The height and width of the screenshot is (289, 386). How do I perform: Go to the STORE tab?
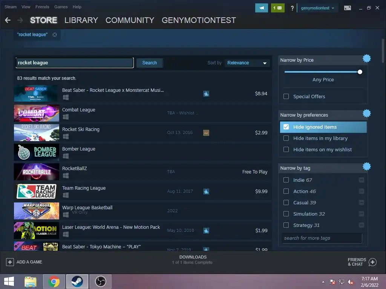pyautogui.click(x=44, y=20)
